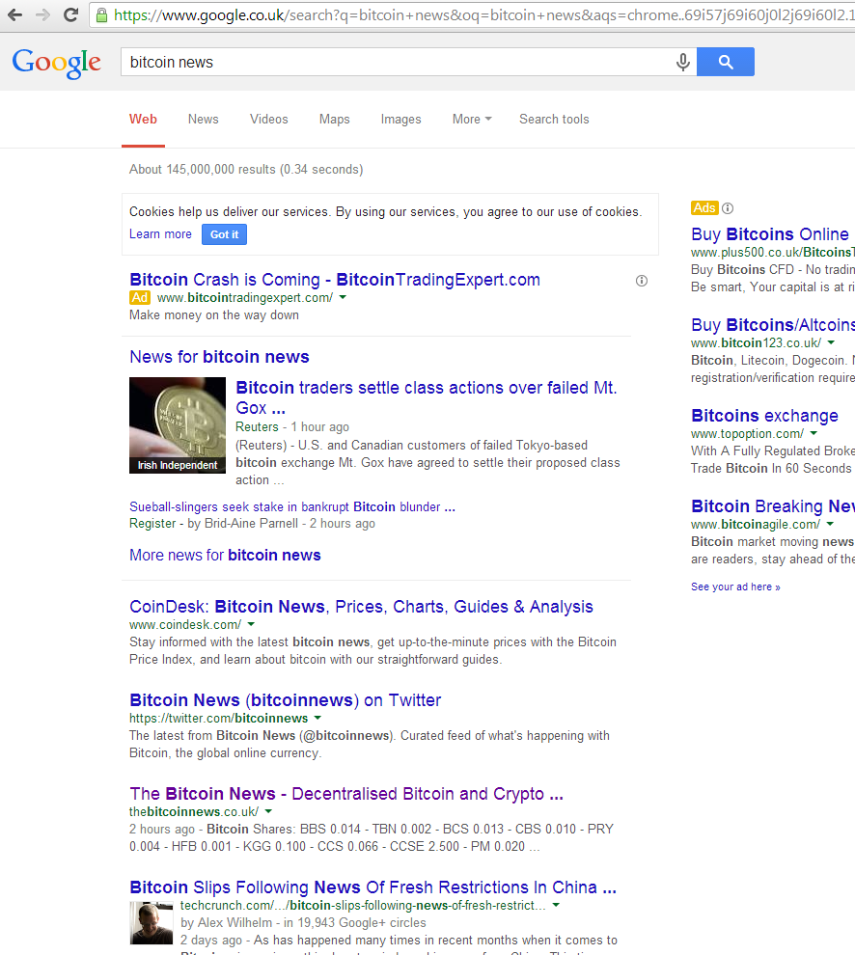Viewport: 855px width, 955px height.
Task: Open Buy Bitcoins/Altcoins ad
Action: coord(773,325)
